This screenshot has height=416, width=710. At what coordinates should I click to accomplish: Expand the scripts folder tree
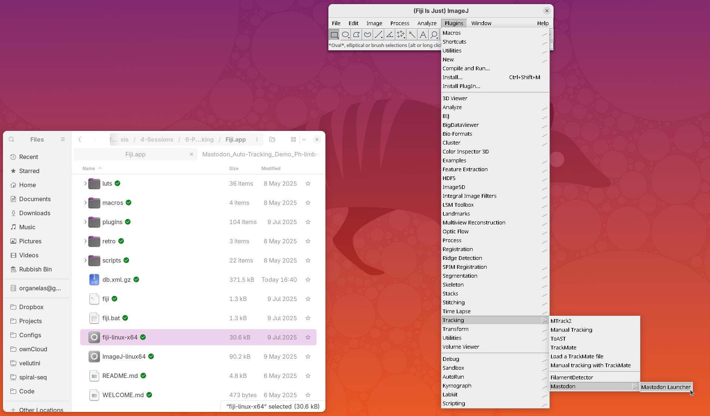85,260
